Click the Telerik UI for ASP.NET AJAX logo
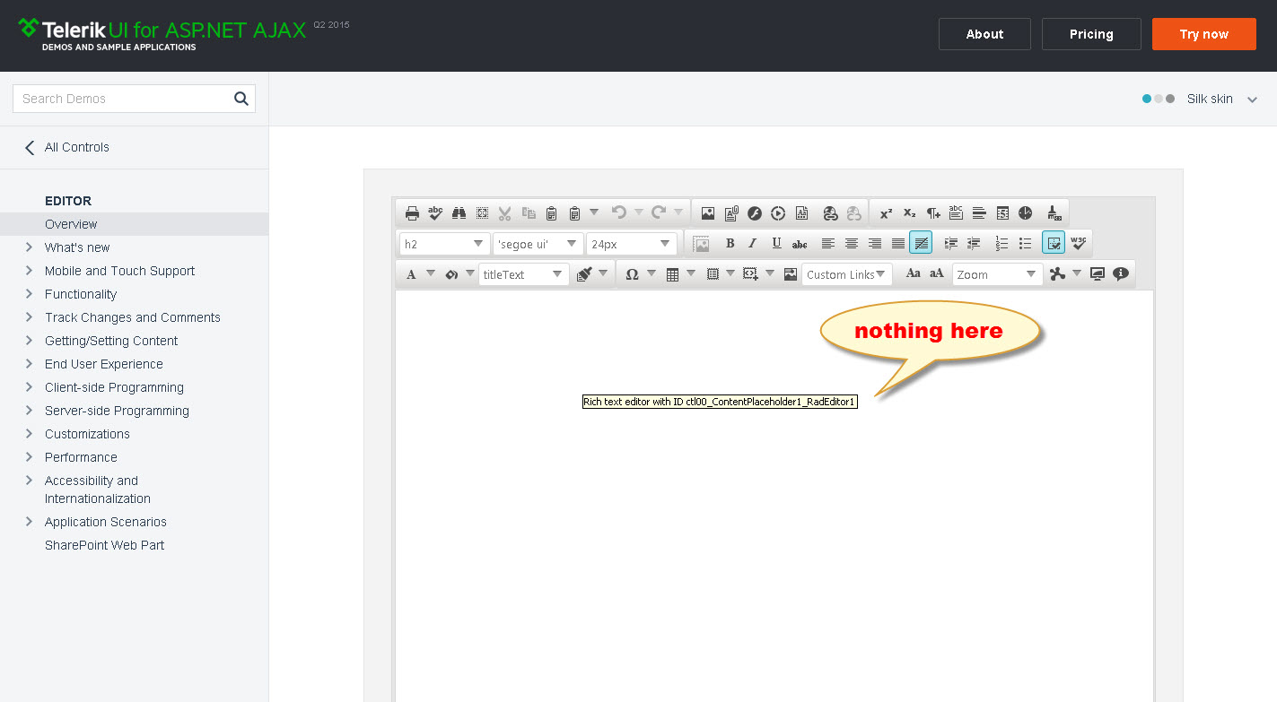The image size is (1277, 702). click(x=162, y=34)
